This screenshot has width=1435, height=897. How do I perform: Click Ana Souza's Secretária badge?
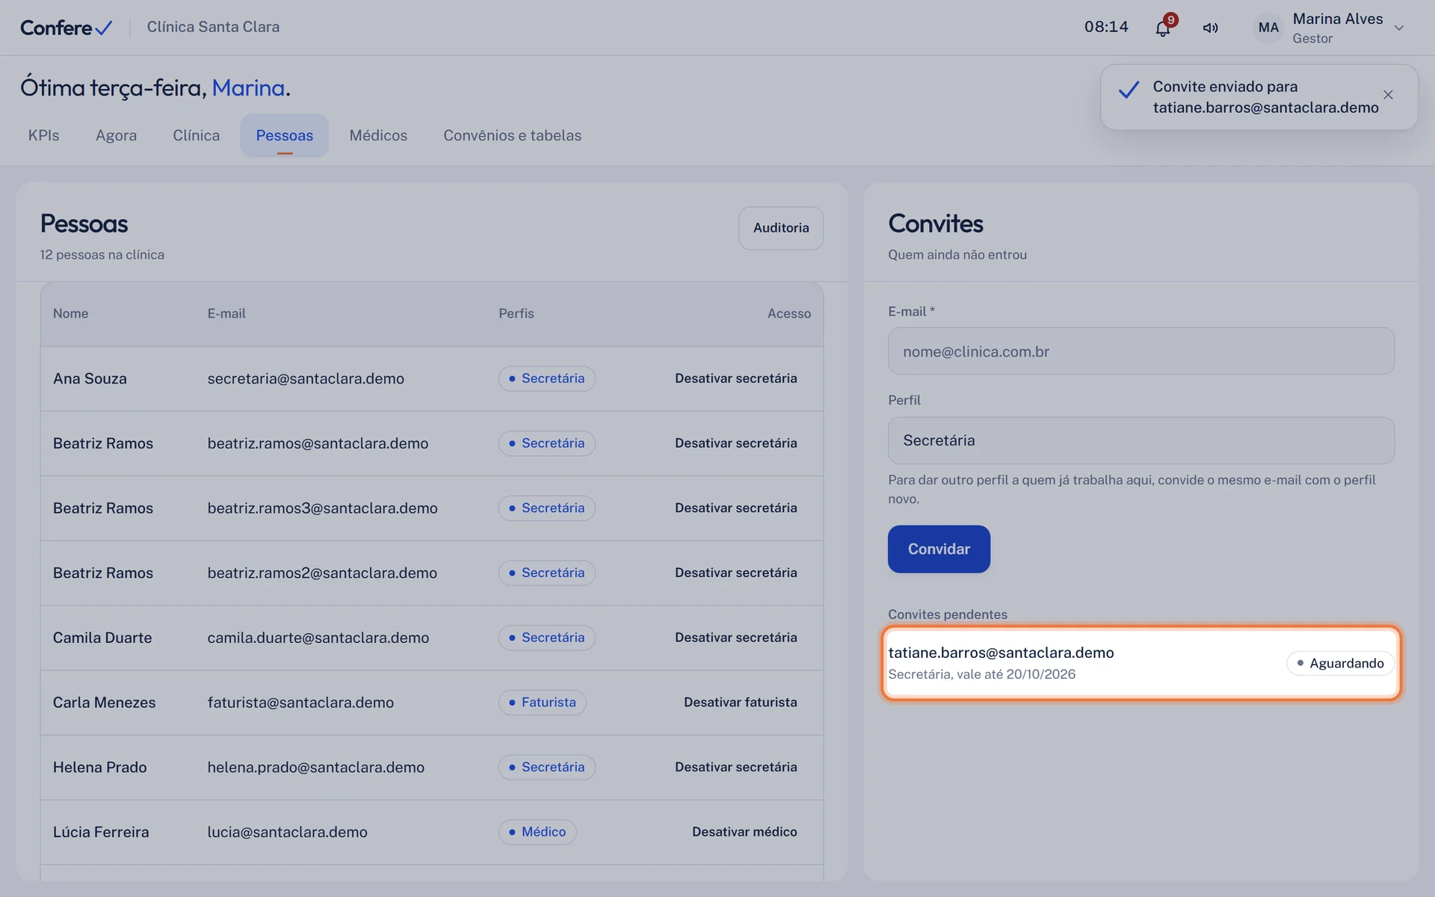(x=546, y=378)
